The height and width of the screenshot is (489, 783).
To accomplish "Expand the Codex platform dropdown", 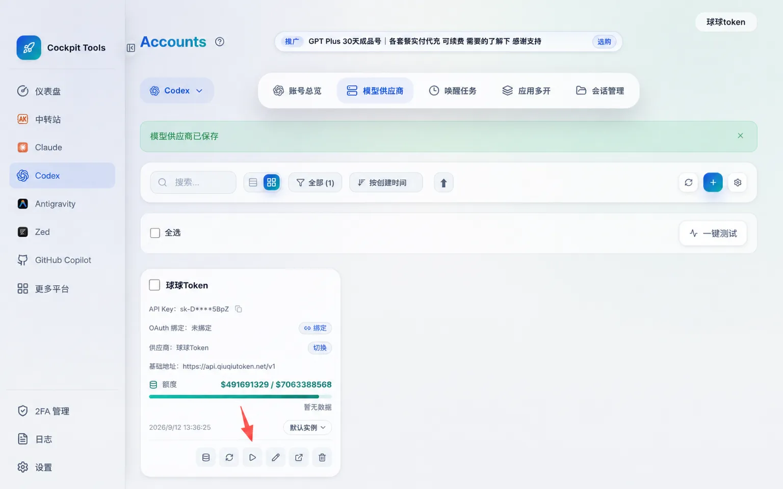I will click(176, 91).
